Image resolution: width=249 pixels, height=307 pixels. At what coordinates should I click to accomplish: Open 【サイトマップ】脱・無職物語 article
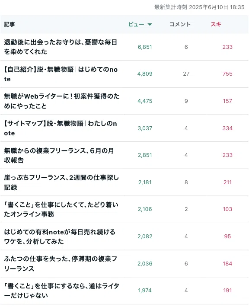[61, 128]
